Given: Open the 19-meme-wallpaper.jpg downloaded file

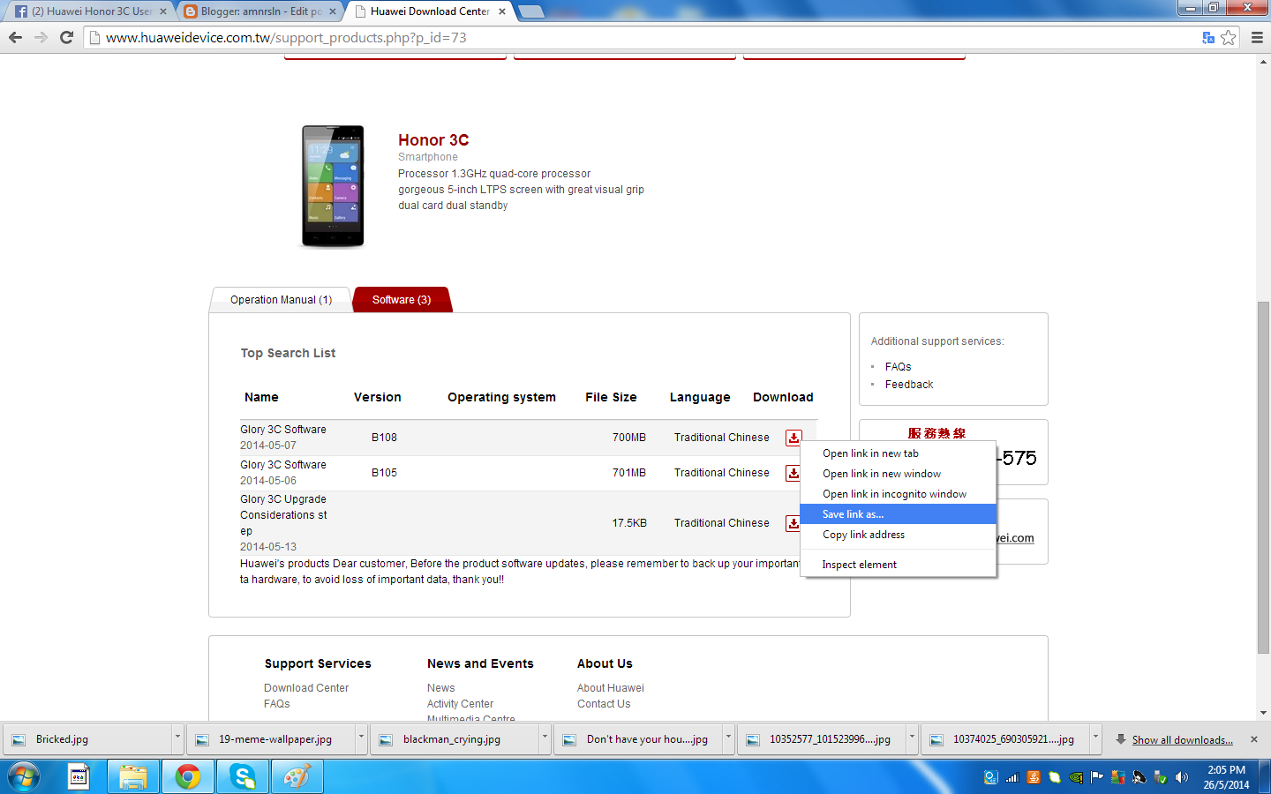Looking at the screenshot, I should click(272, 739).
